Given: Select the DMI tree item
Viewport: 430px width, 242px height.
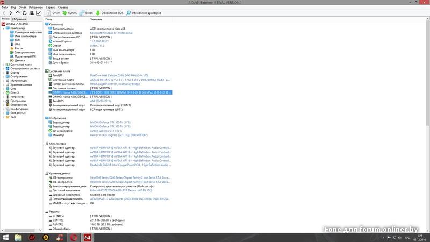Looking at the screenshot, I should [x=15, y=40].
